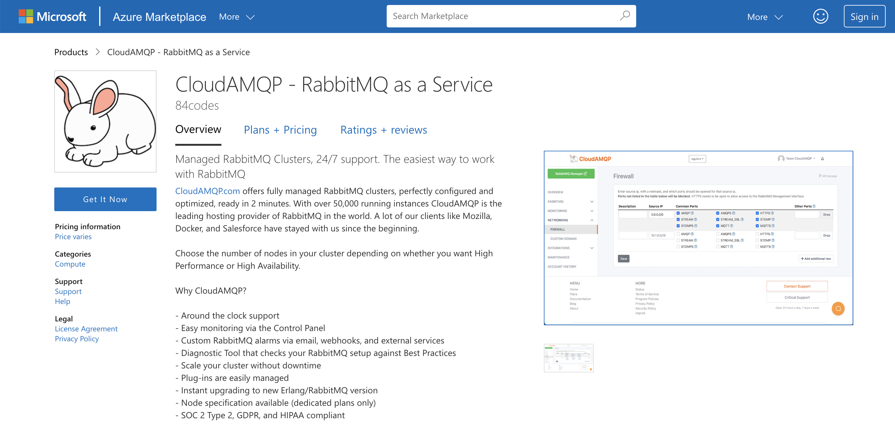Image resolution: width=895 pixels, height=431 pixels.
Task: Open feedback via the smiley face icon
Action: 821,16
